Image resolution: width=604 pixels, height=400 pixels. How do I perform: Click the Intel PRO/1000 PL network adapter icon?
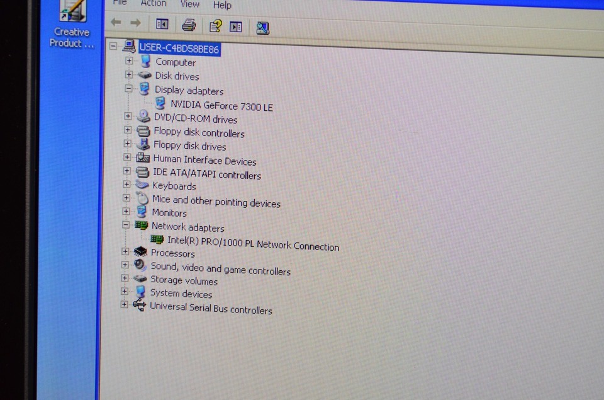[157, 240]
